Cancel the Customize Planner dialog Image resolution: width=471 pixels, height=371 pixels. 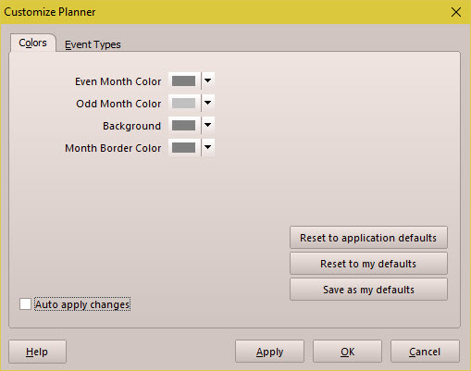click(x=425, y=352)
